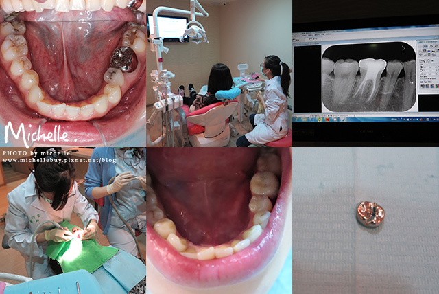This screenshot has width=439, height=294.
Task: Click the dental X-ray image in the viewer
Action: pos(368,77)
